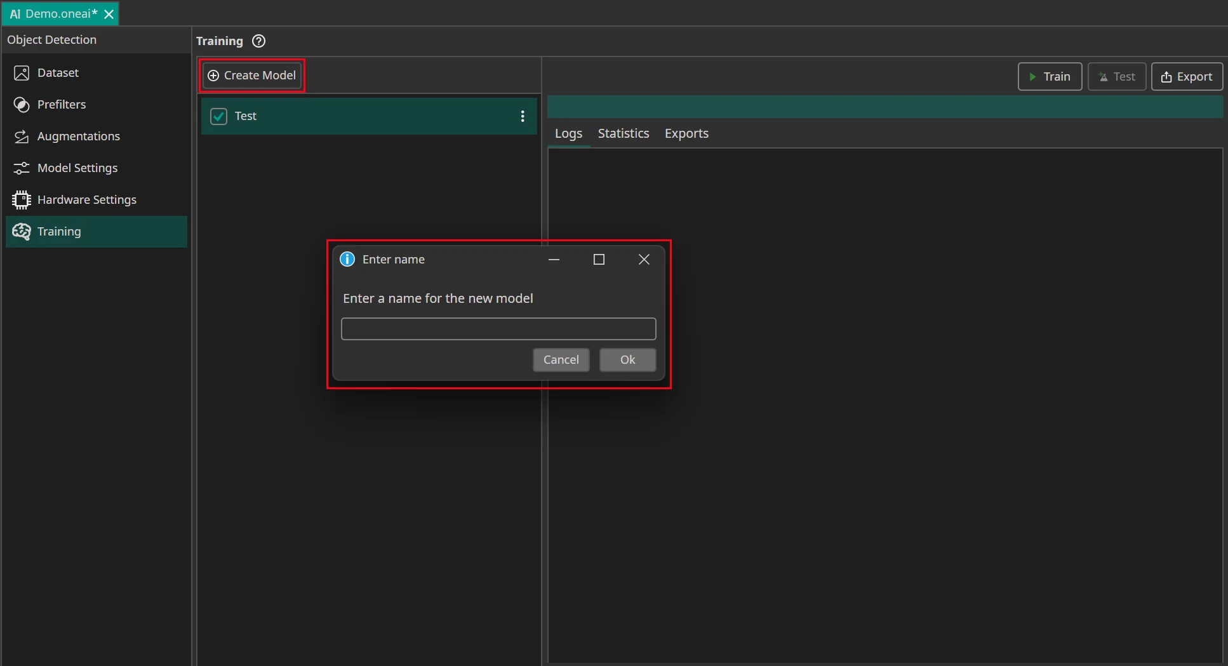Click the Training brain icon
Viewport: 1228px width, 666px height.
tap(22, 232)
